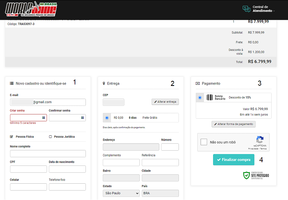288x200 pixels.
Task: Click the reCAPTCHA logo
Action: (x=259, y=140)
